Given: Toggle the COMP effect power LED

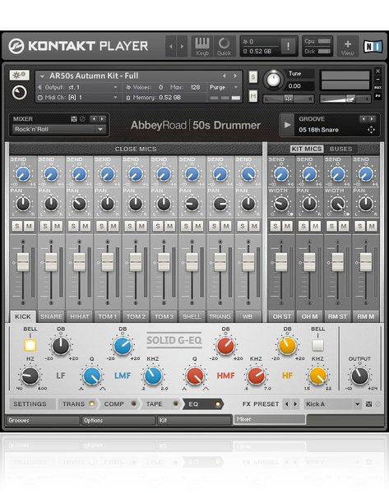Looking at the screenshot, I should coord(133,403).
